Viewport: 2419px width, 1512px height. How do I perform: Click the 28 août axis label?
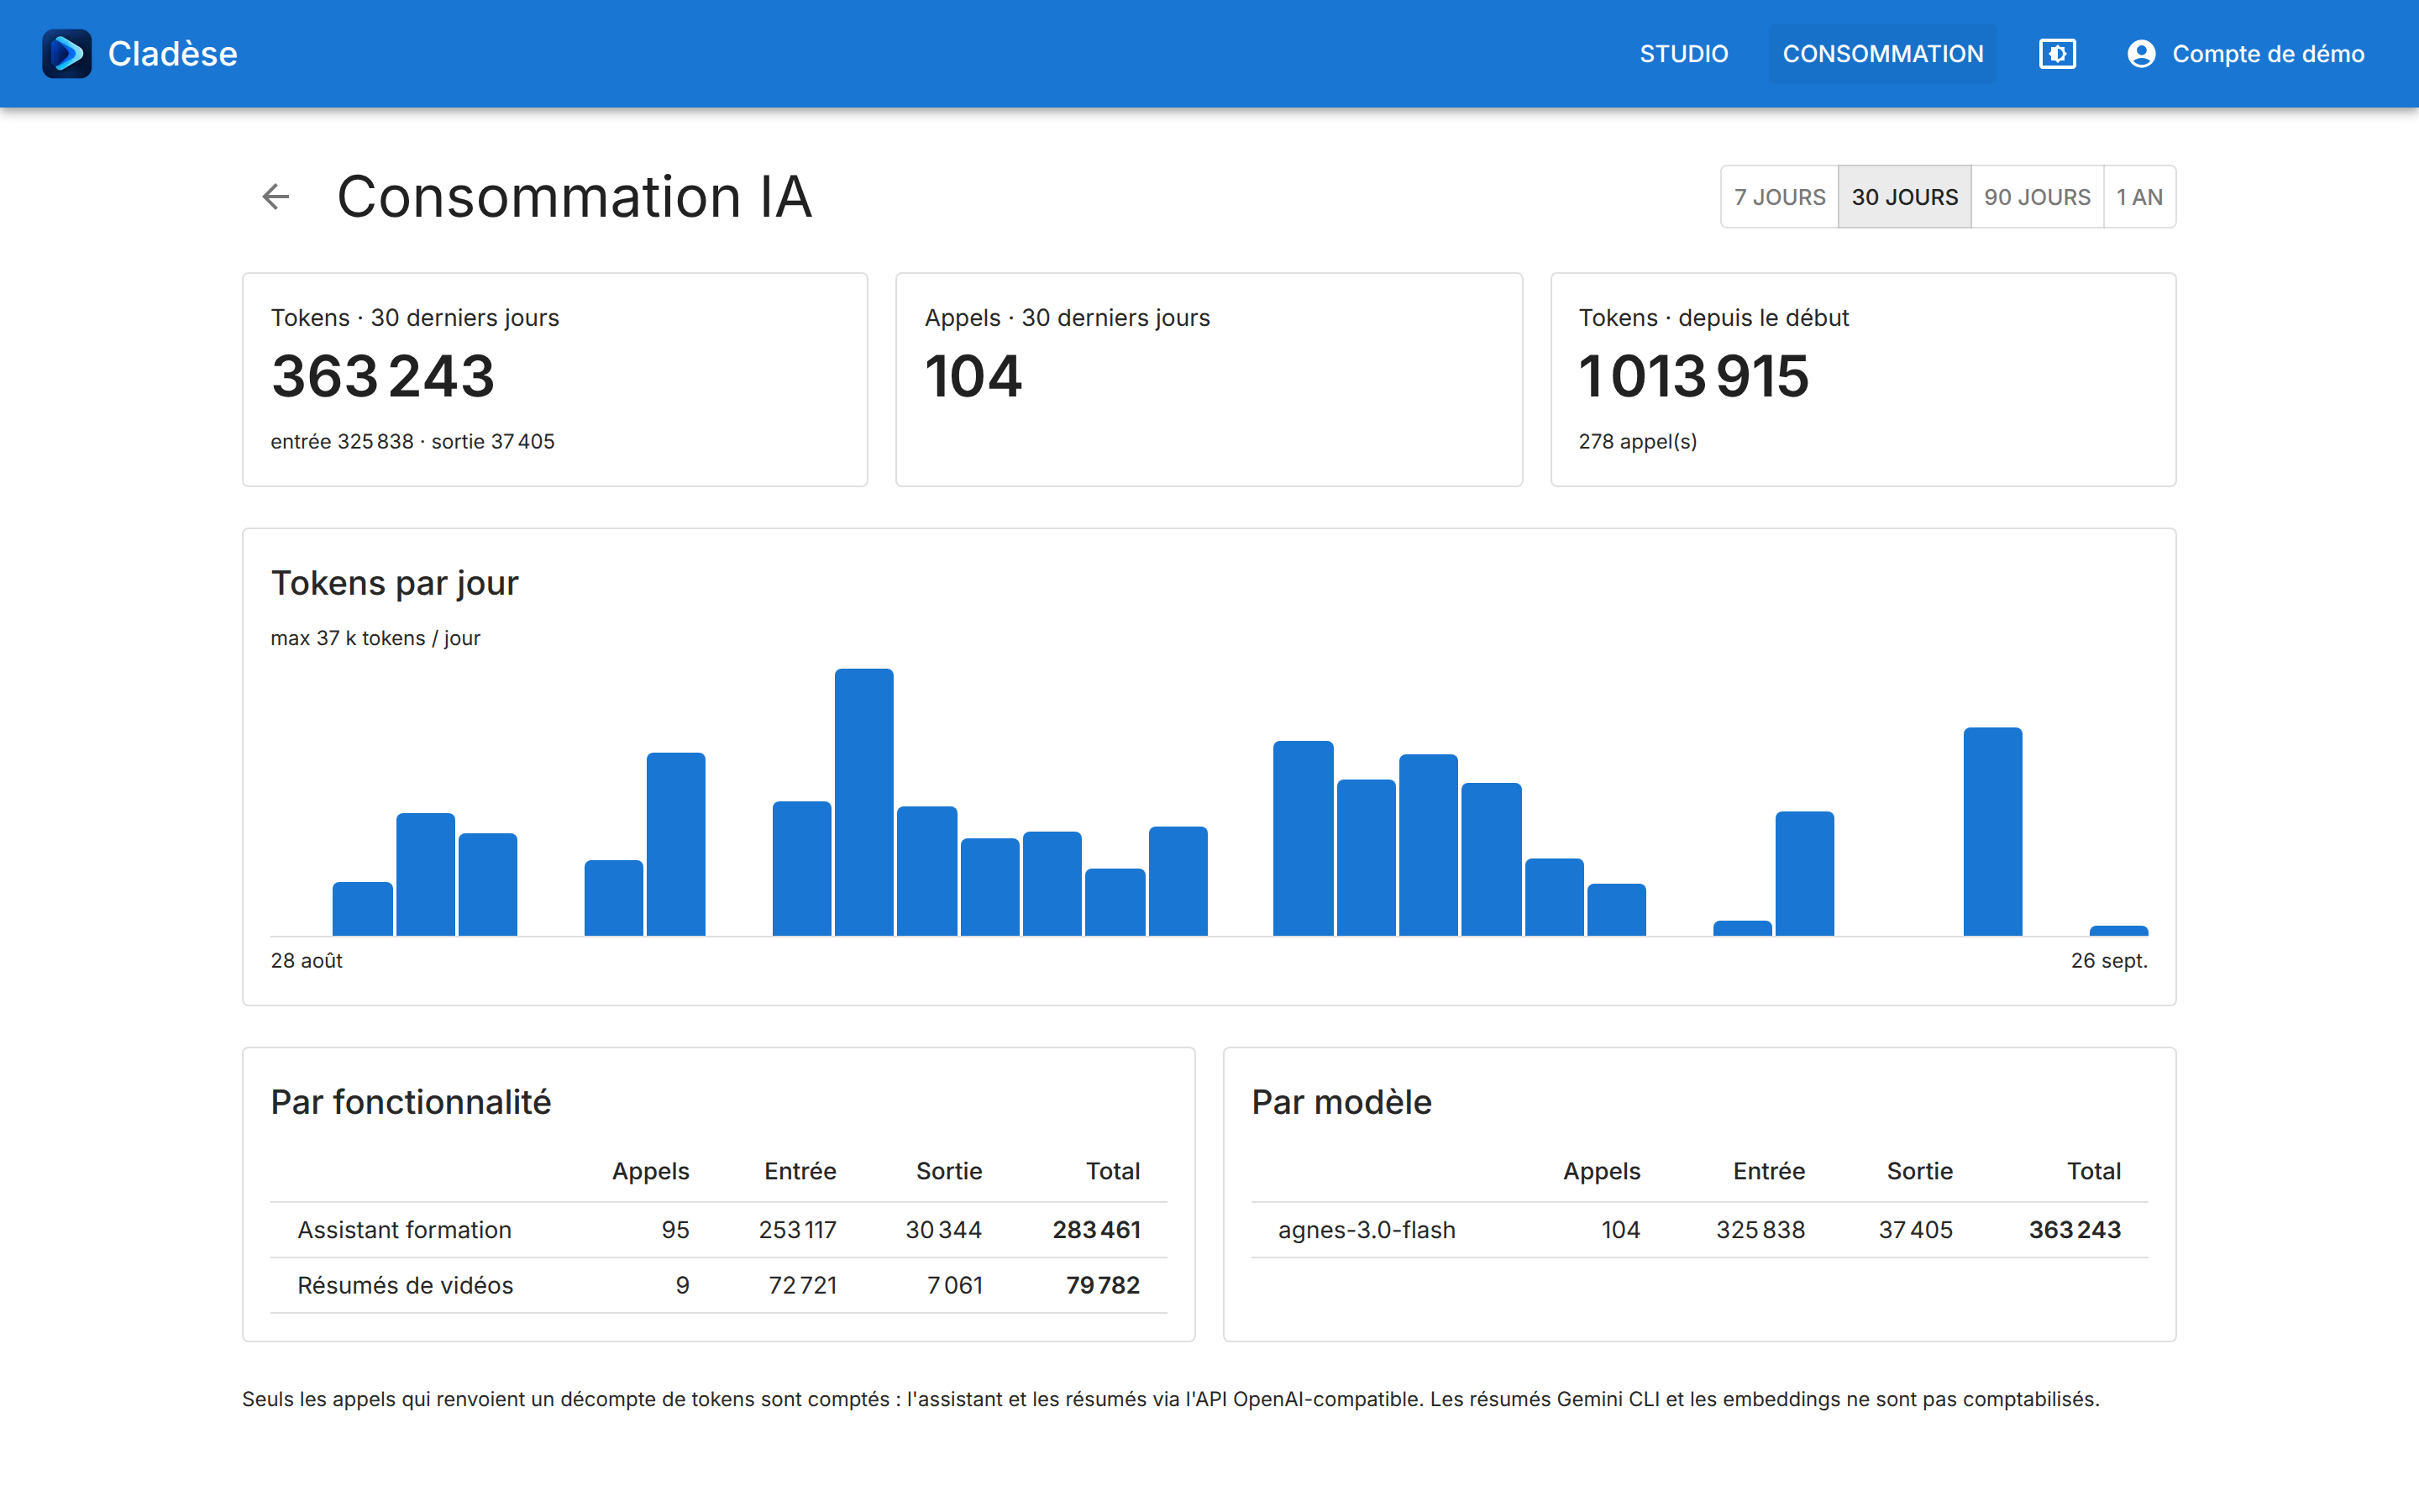pyautogui.click(x=306, y=960)
